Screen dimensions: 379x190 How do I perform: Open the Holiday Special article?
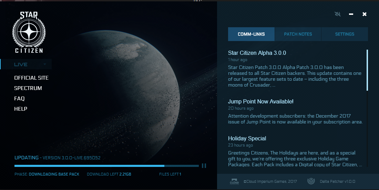click(247, 138)
